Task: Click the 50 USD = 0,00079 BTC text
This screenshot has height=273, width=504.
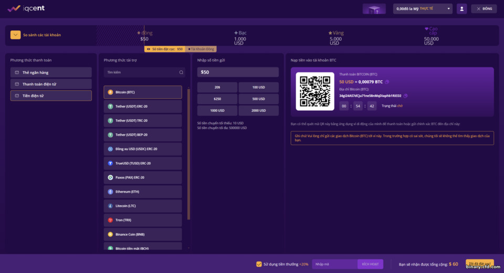Action: point(361,82)
